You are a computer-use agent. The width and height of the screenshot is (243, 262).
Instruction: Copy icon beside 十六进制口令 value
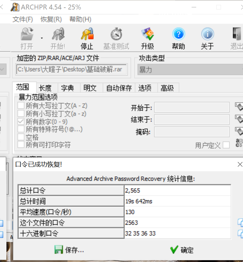[240, 234]
